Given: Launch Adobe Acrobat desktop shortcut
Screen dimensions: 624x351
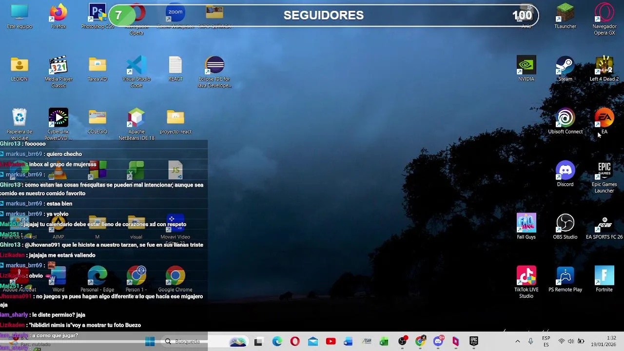Looking at the screenshot, I should click(19, 279).
